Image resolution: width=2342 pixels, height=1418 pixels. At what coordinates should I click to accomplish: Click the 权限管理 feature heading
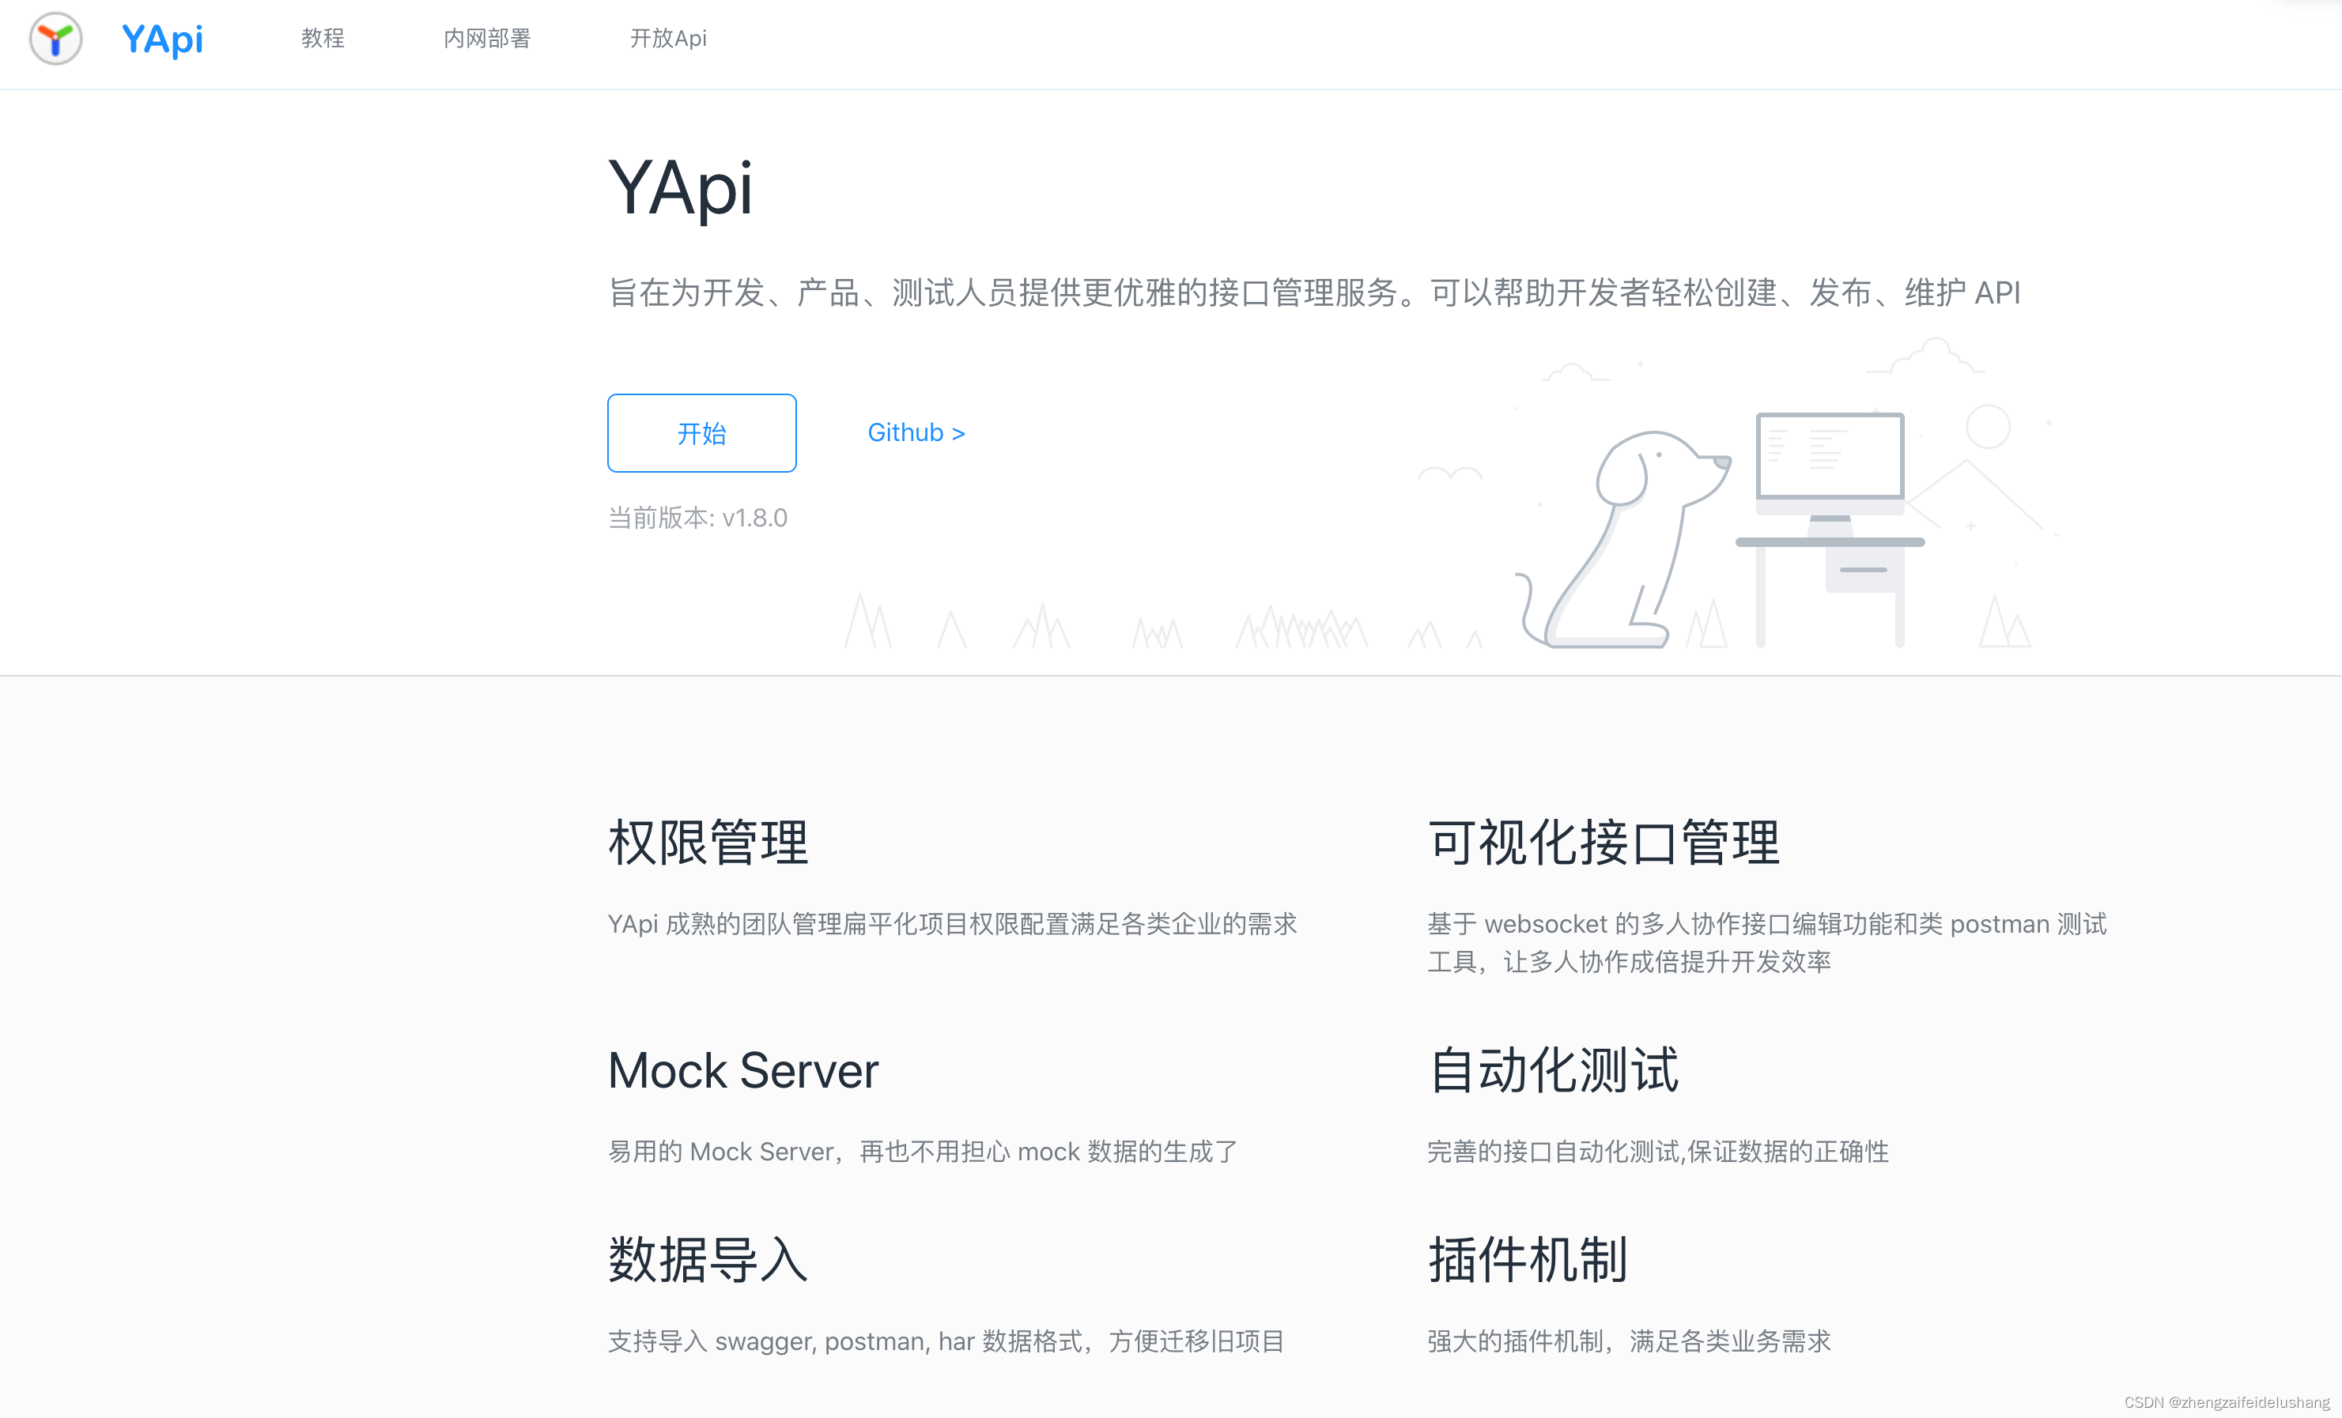(x=708, y=842)
